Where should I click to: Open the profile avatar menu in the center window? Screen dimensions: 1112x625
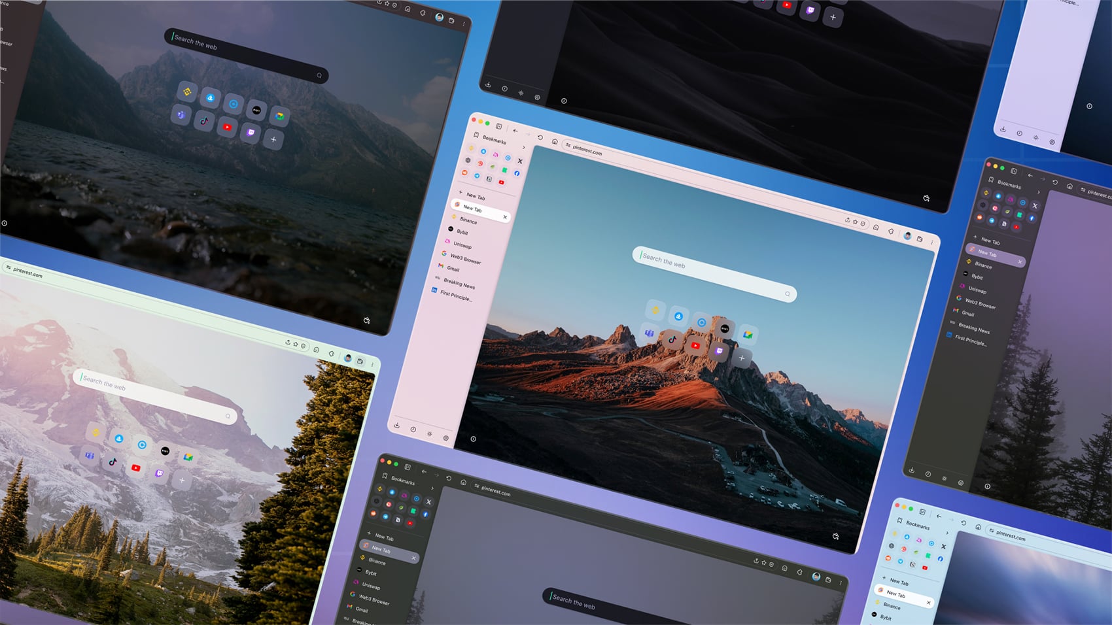pyautogui.click(x=907, y=236)
